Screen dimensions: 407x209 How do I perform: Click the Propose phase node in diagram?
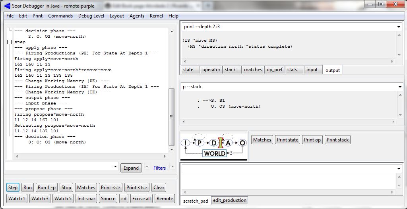[200, 143]
